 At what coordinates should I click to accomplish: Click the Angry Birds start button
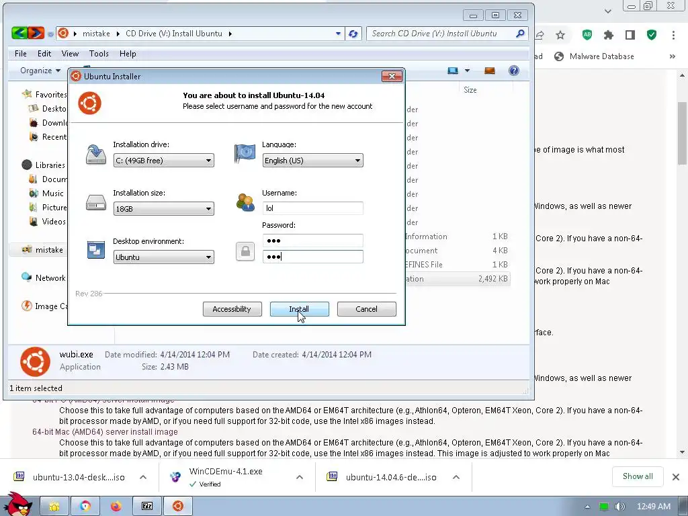coord(17,505)
